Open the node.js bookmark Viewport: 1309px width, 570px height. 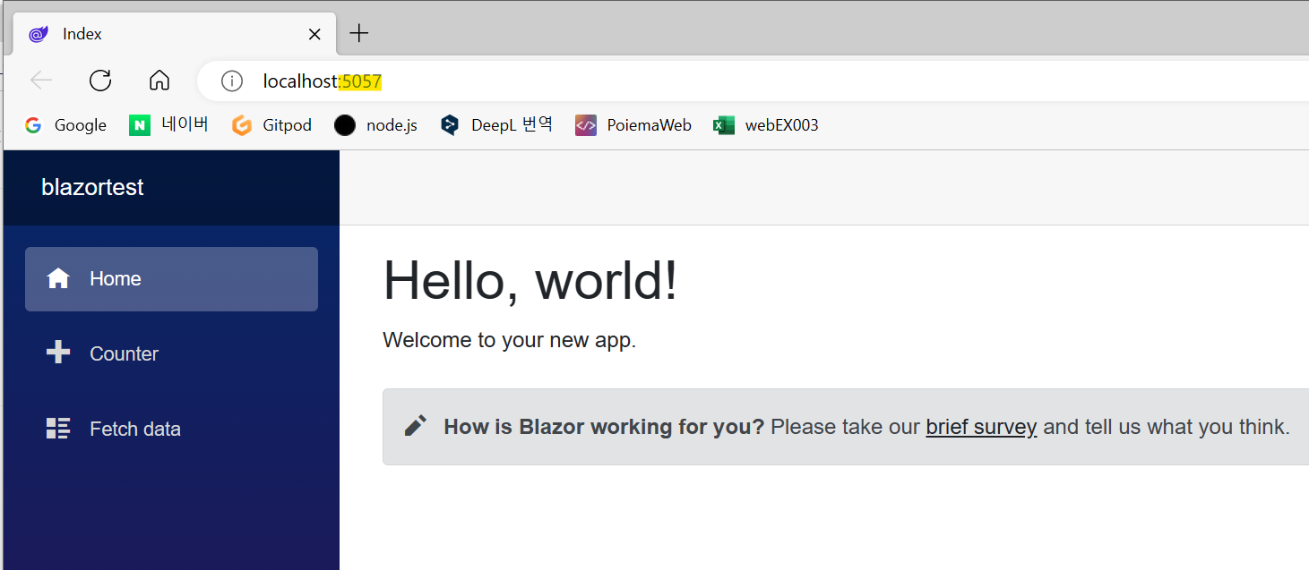[x=375, y=125]
